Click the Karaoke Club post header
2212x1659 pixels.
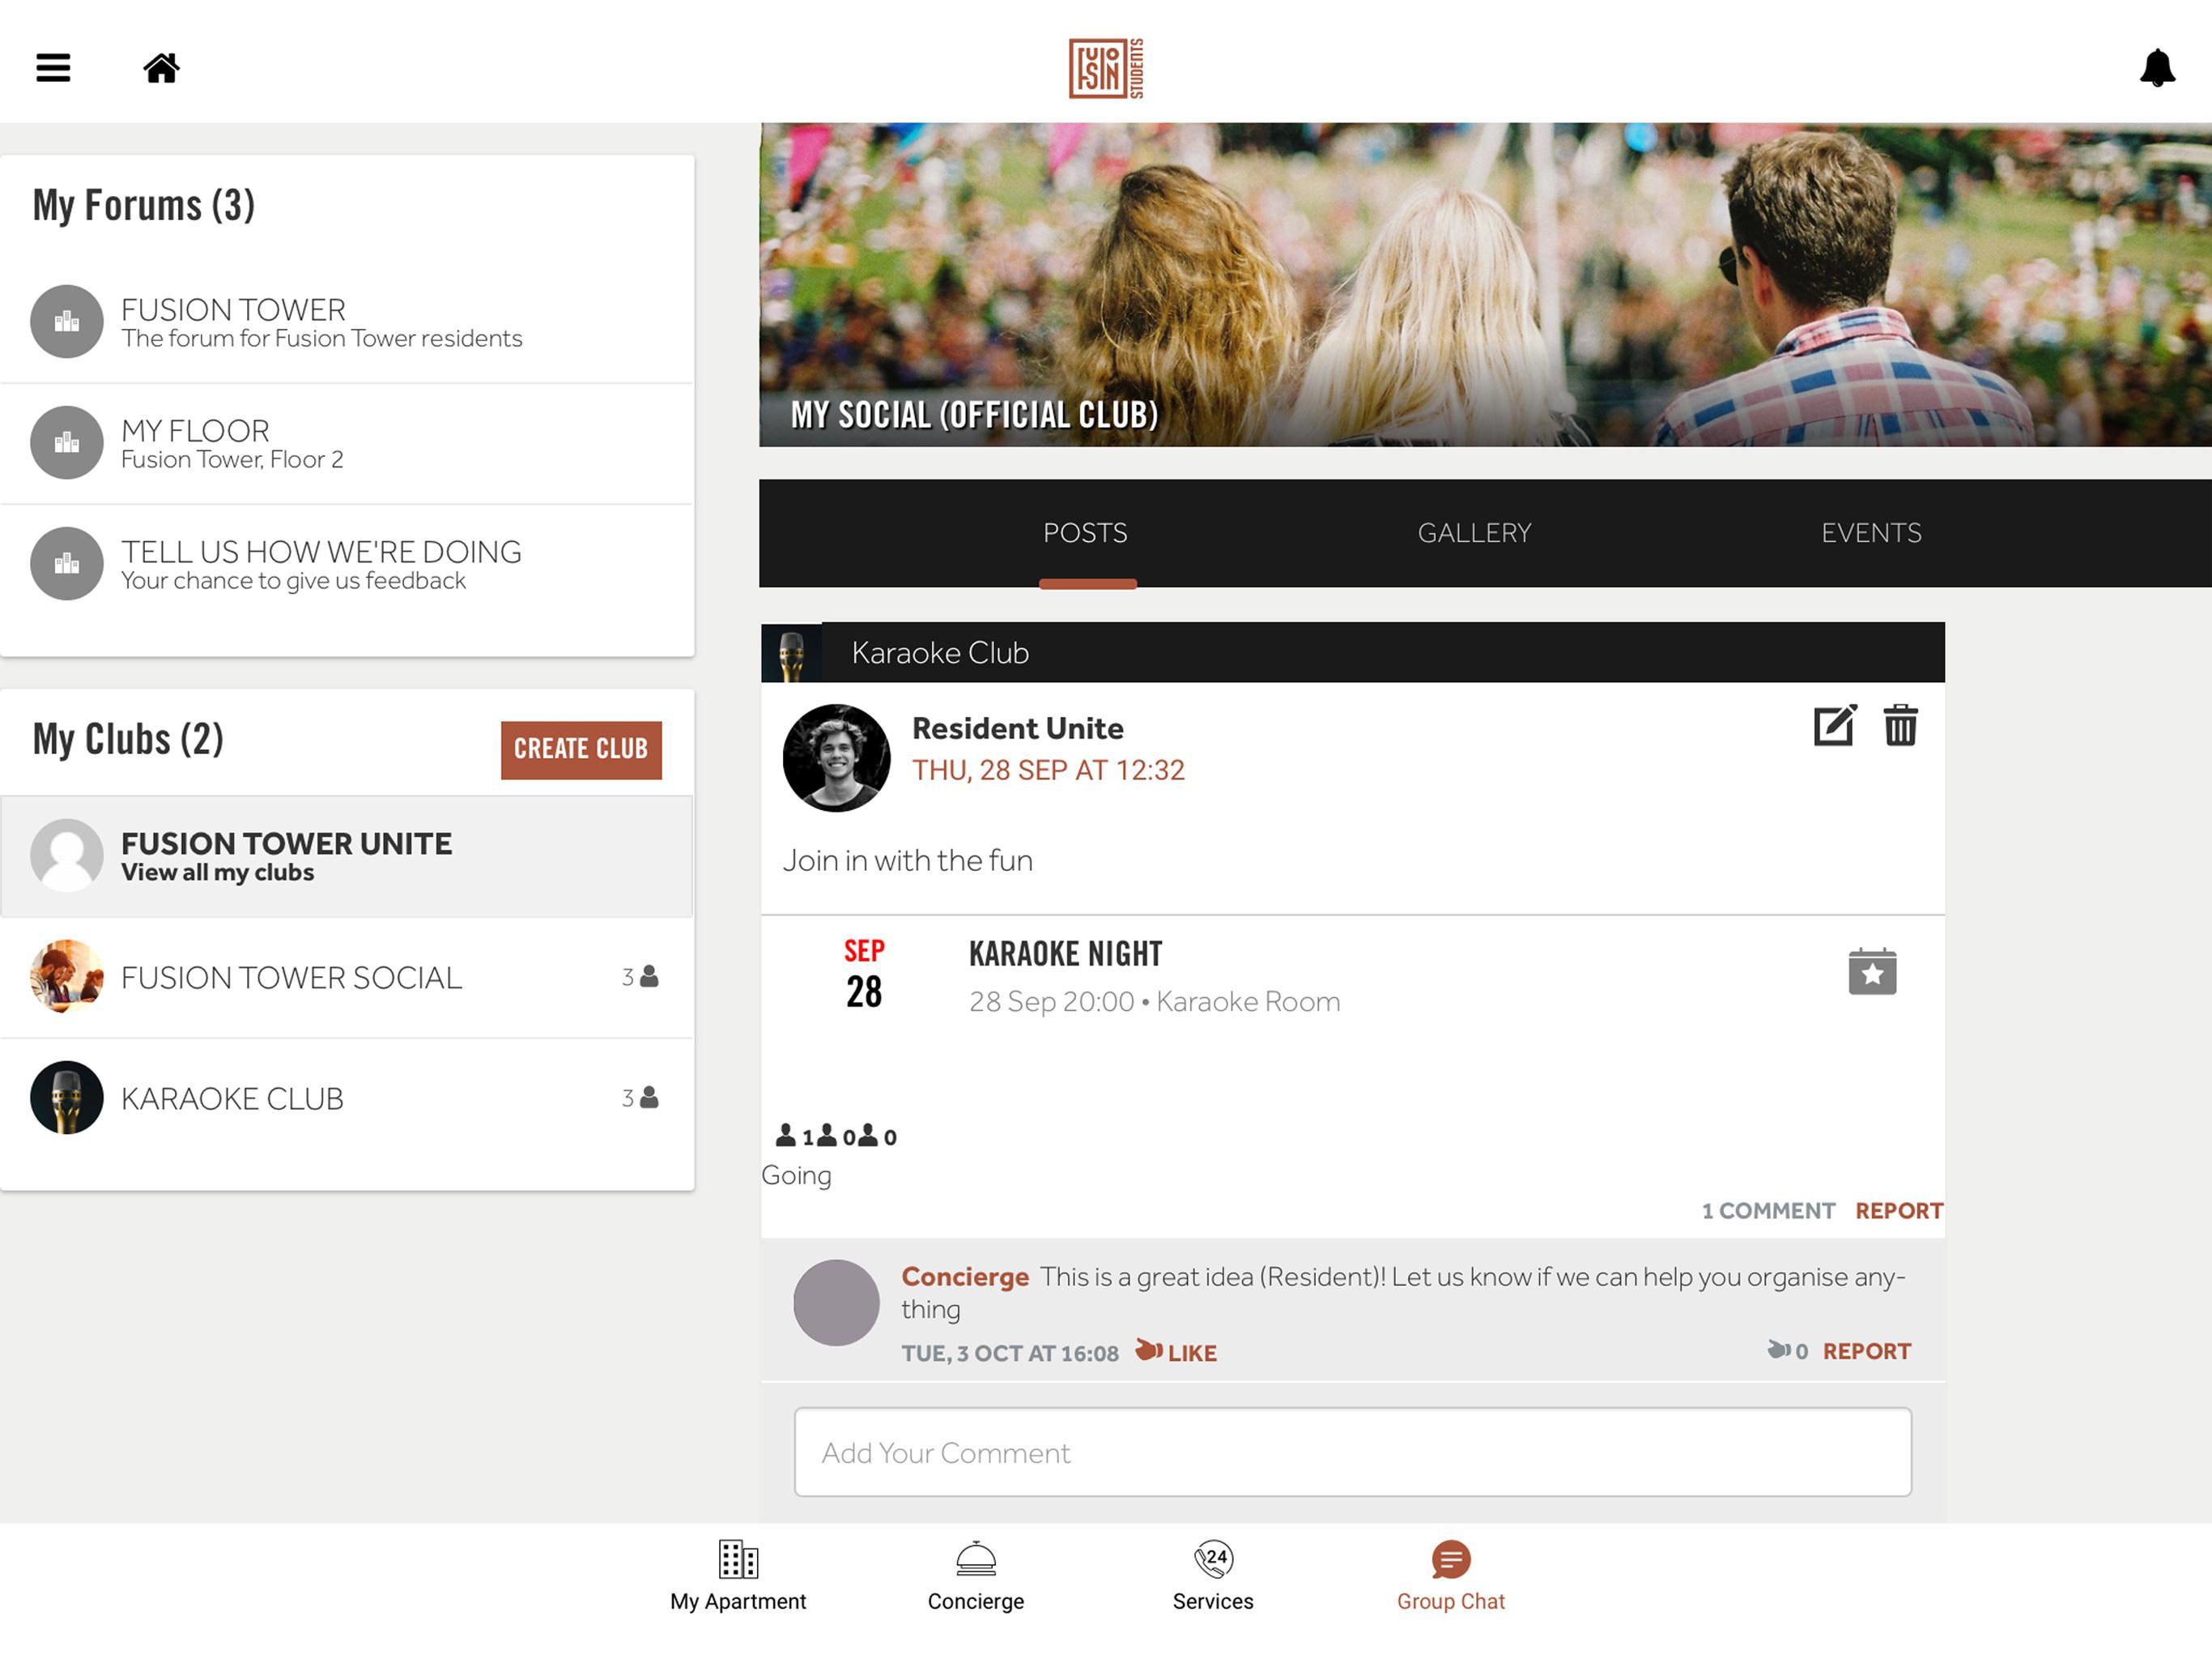click(1352, 654)
